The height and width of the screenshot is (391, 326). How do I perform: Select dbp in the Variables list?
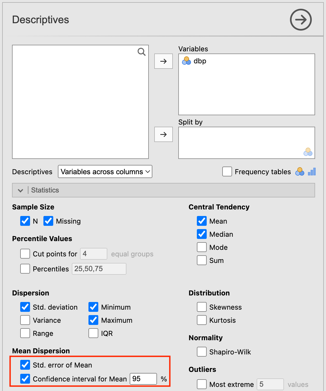coord(200,61)
